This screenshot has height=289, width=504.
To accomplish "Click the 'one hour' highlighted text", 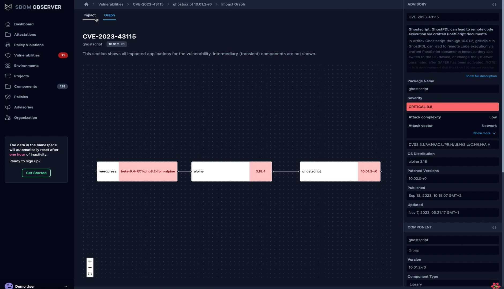I will (17, 155).
